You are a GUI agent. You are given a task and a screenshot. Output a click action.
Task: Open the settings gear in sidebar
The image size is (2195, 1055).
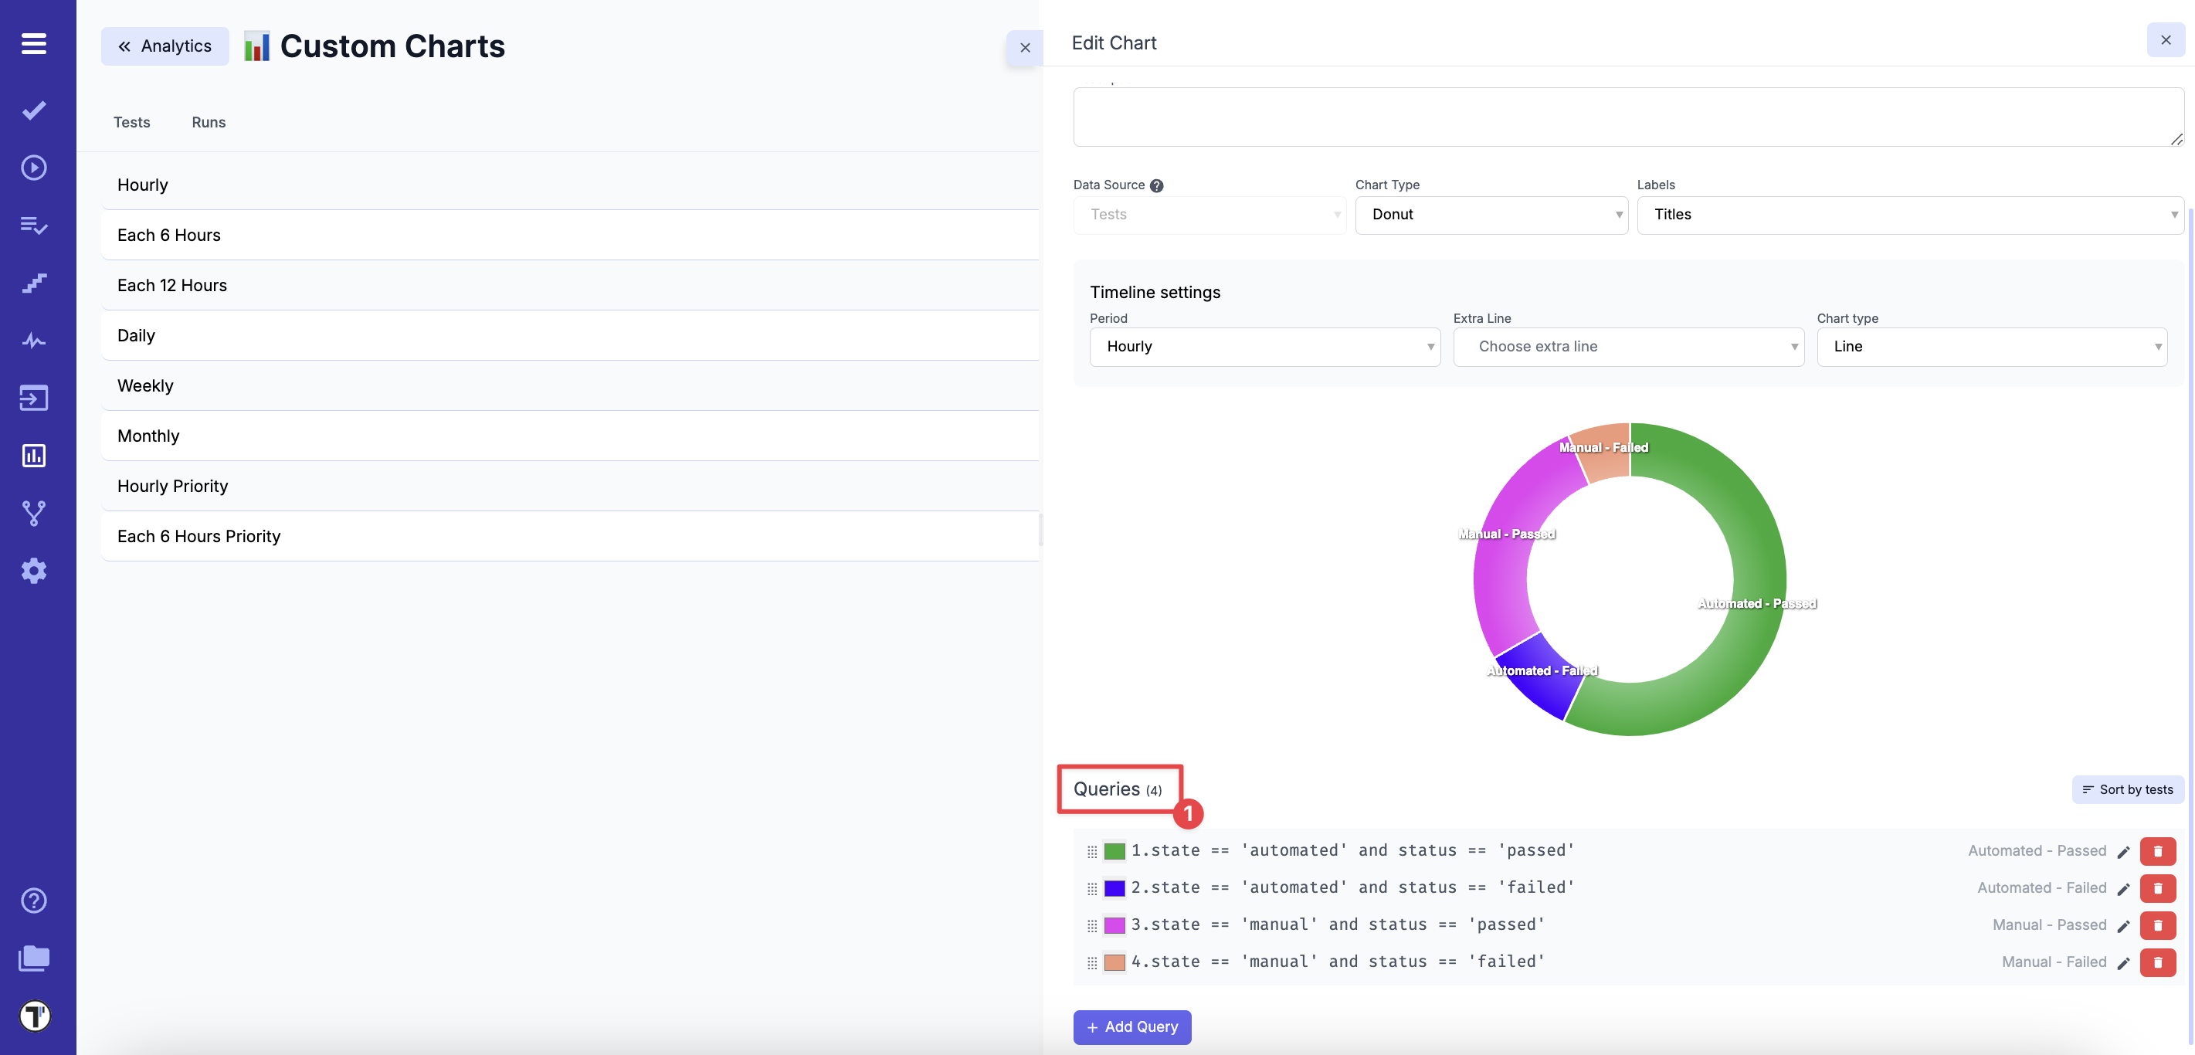coord(33,570)
